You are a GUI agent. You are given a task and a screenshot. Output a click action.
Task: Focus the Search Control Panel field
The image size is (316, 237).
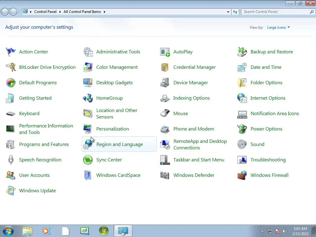pyautogui.click(x=278, y=12)
